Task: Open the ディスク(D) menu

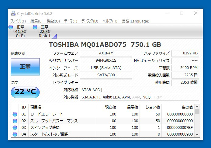Action: click(90, 21)
